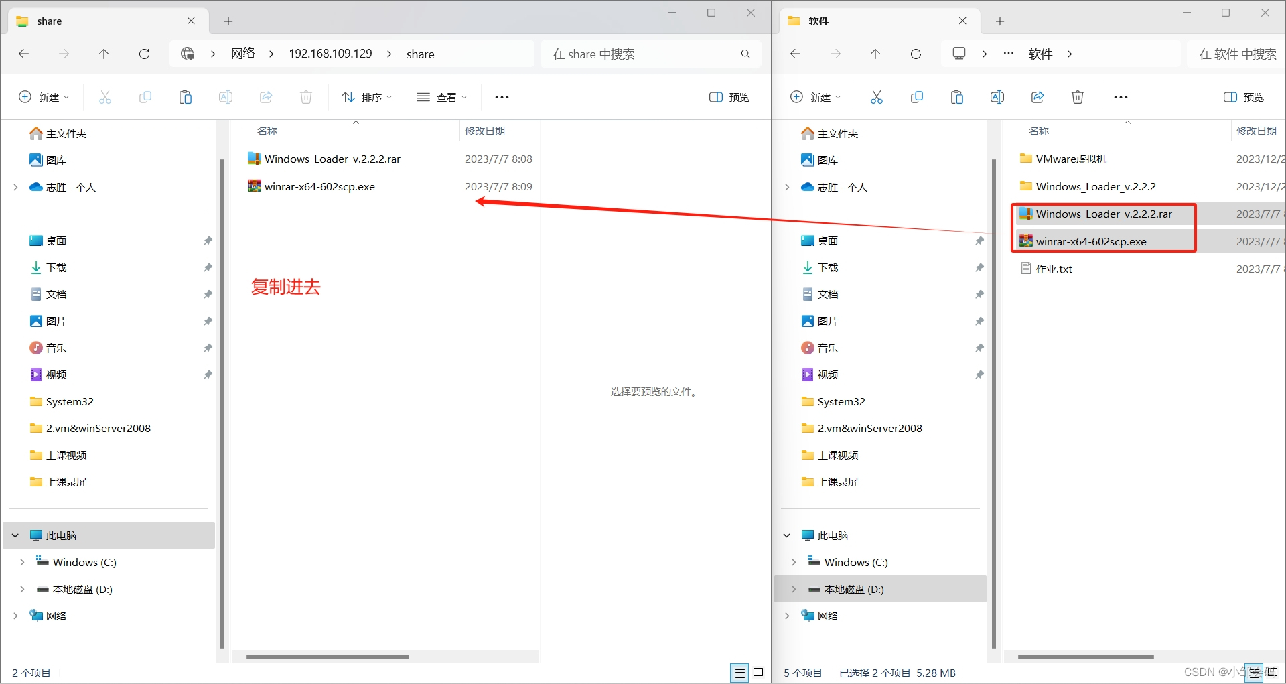The height and width of the screenshot is (684, 1286).
Task: Click the network globe icon in share address bar
Action: point(188,54)
